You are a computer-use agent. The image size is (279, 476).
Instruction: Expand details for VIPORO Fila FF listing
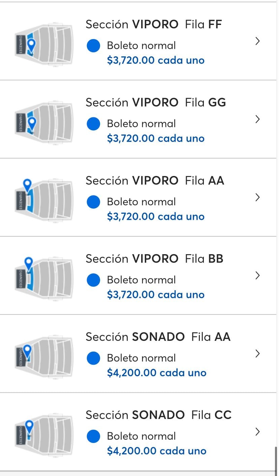(x=257, y=41)
